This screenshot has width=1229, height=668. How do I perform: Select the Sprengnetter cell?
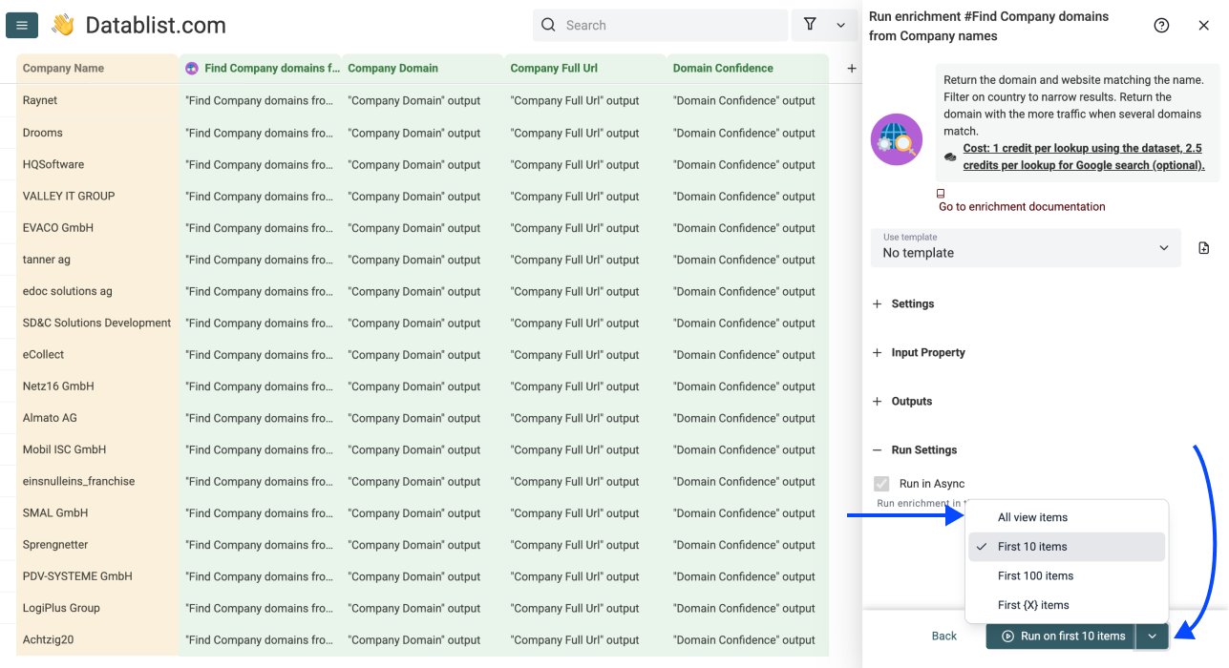pyautogui.click(x=96, y=544)
